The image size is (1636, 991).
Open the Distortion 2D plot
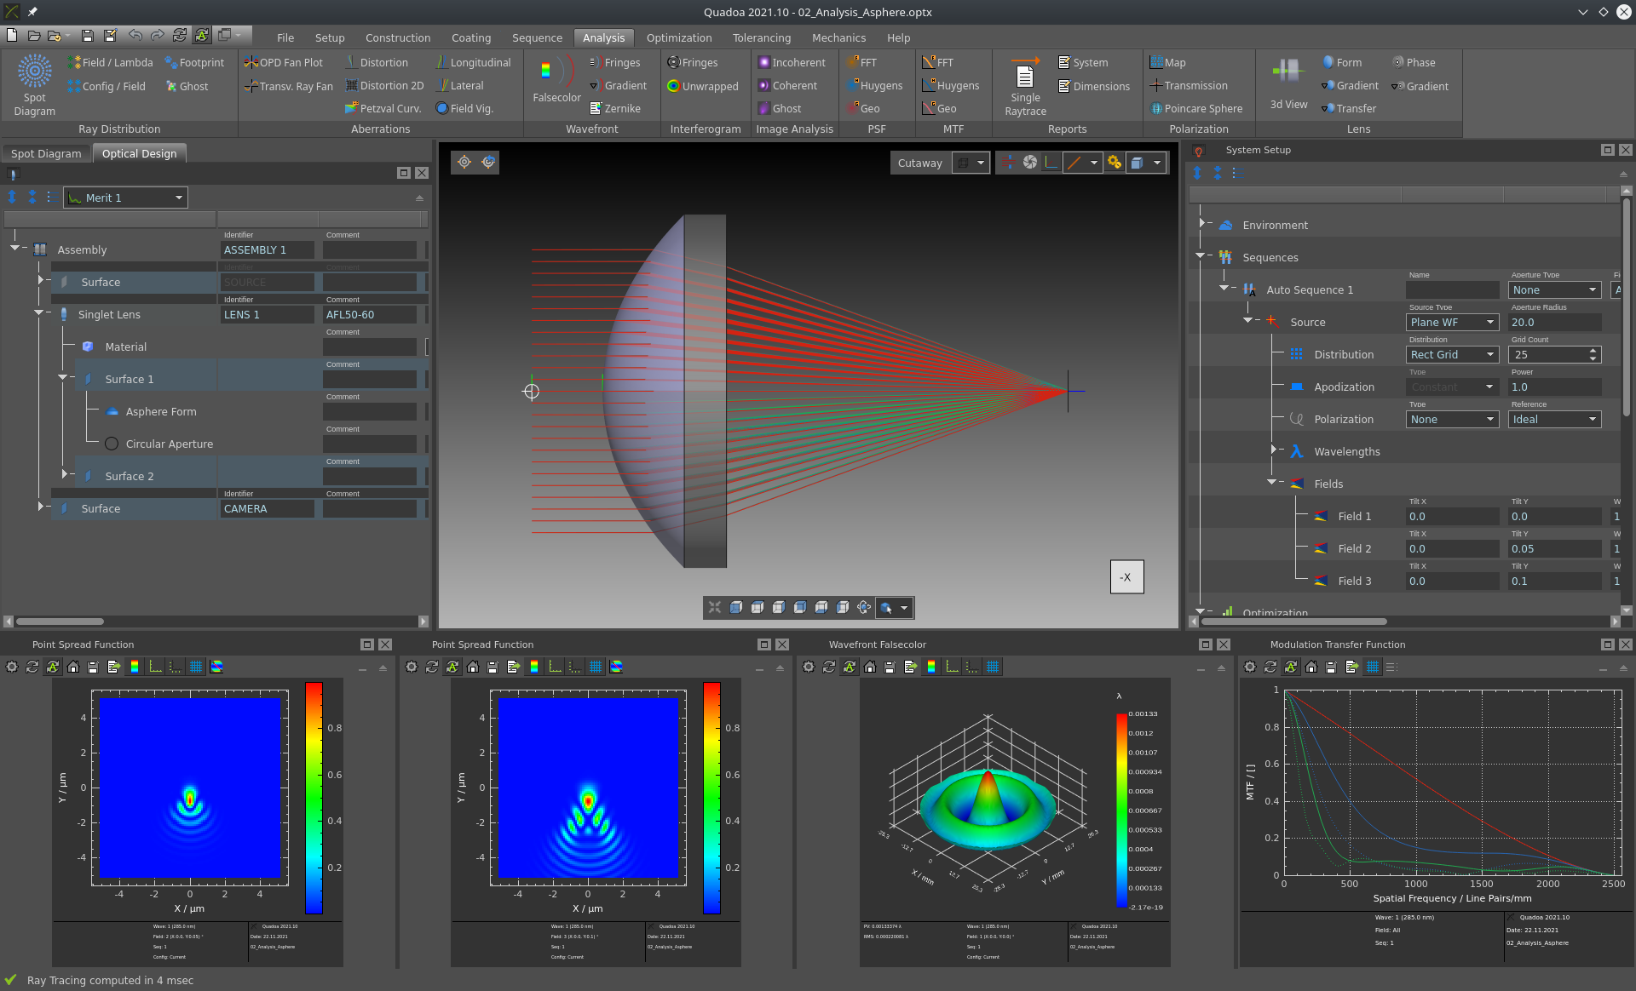[384, 85]
